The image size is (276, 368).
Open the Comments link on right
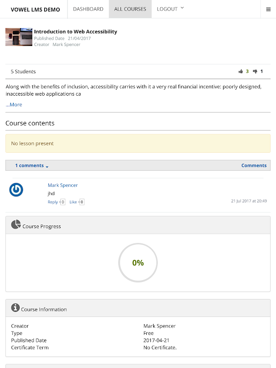(x=254, y=166)
